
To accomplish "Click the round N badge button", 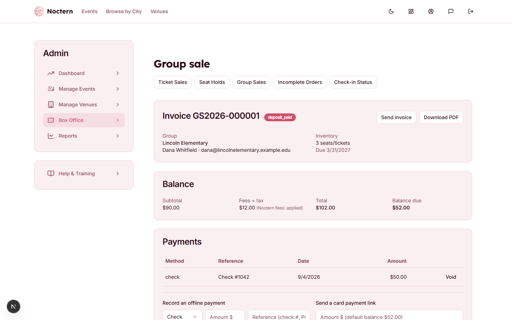I will 14,306.
